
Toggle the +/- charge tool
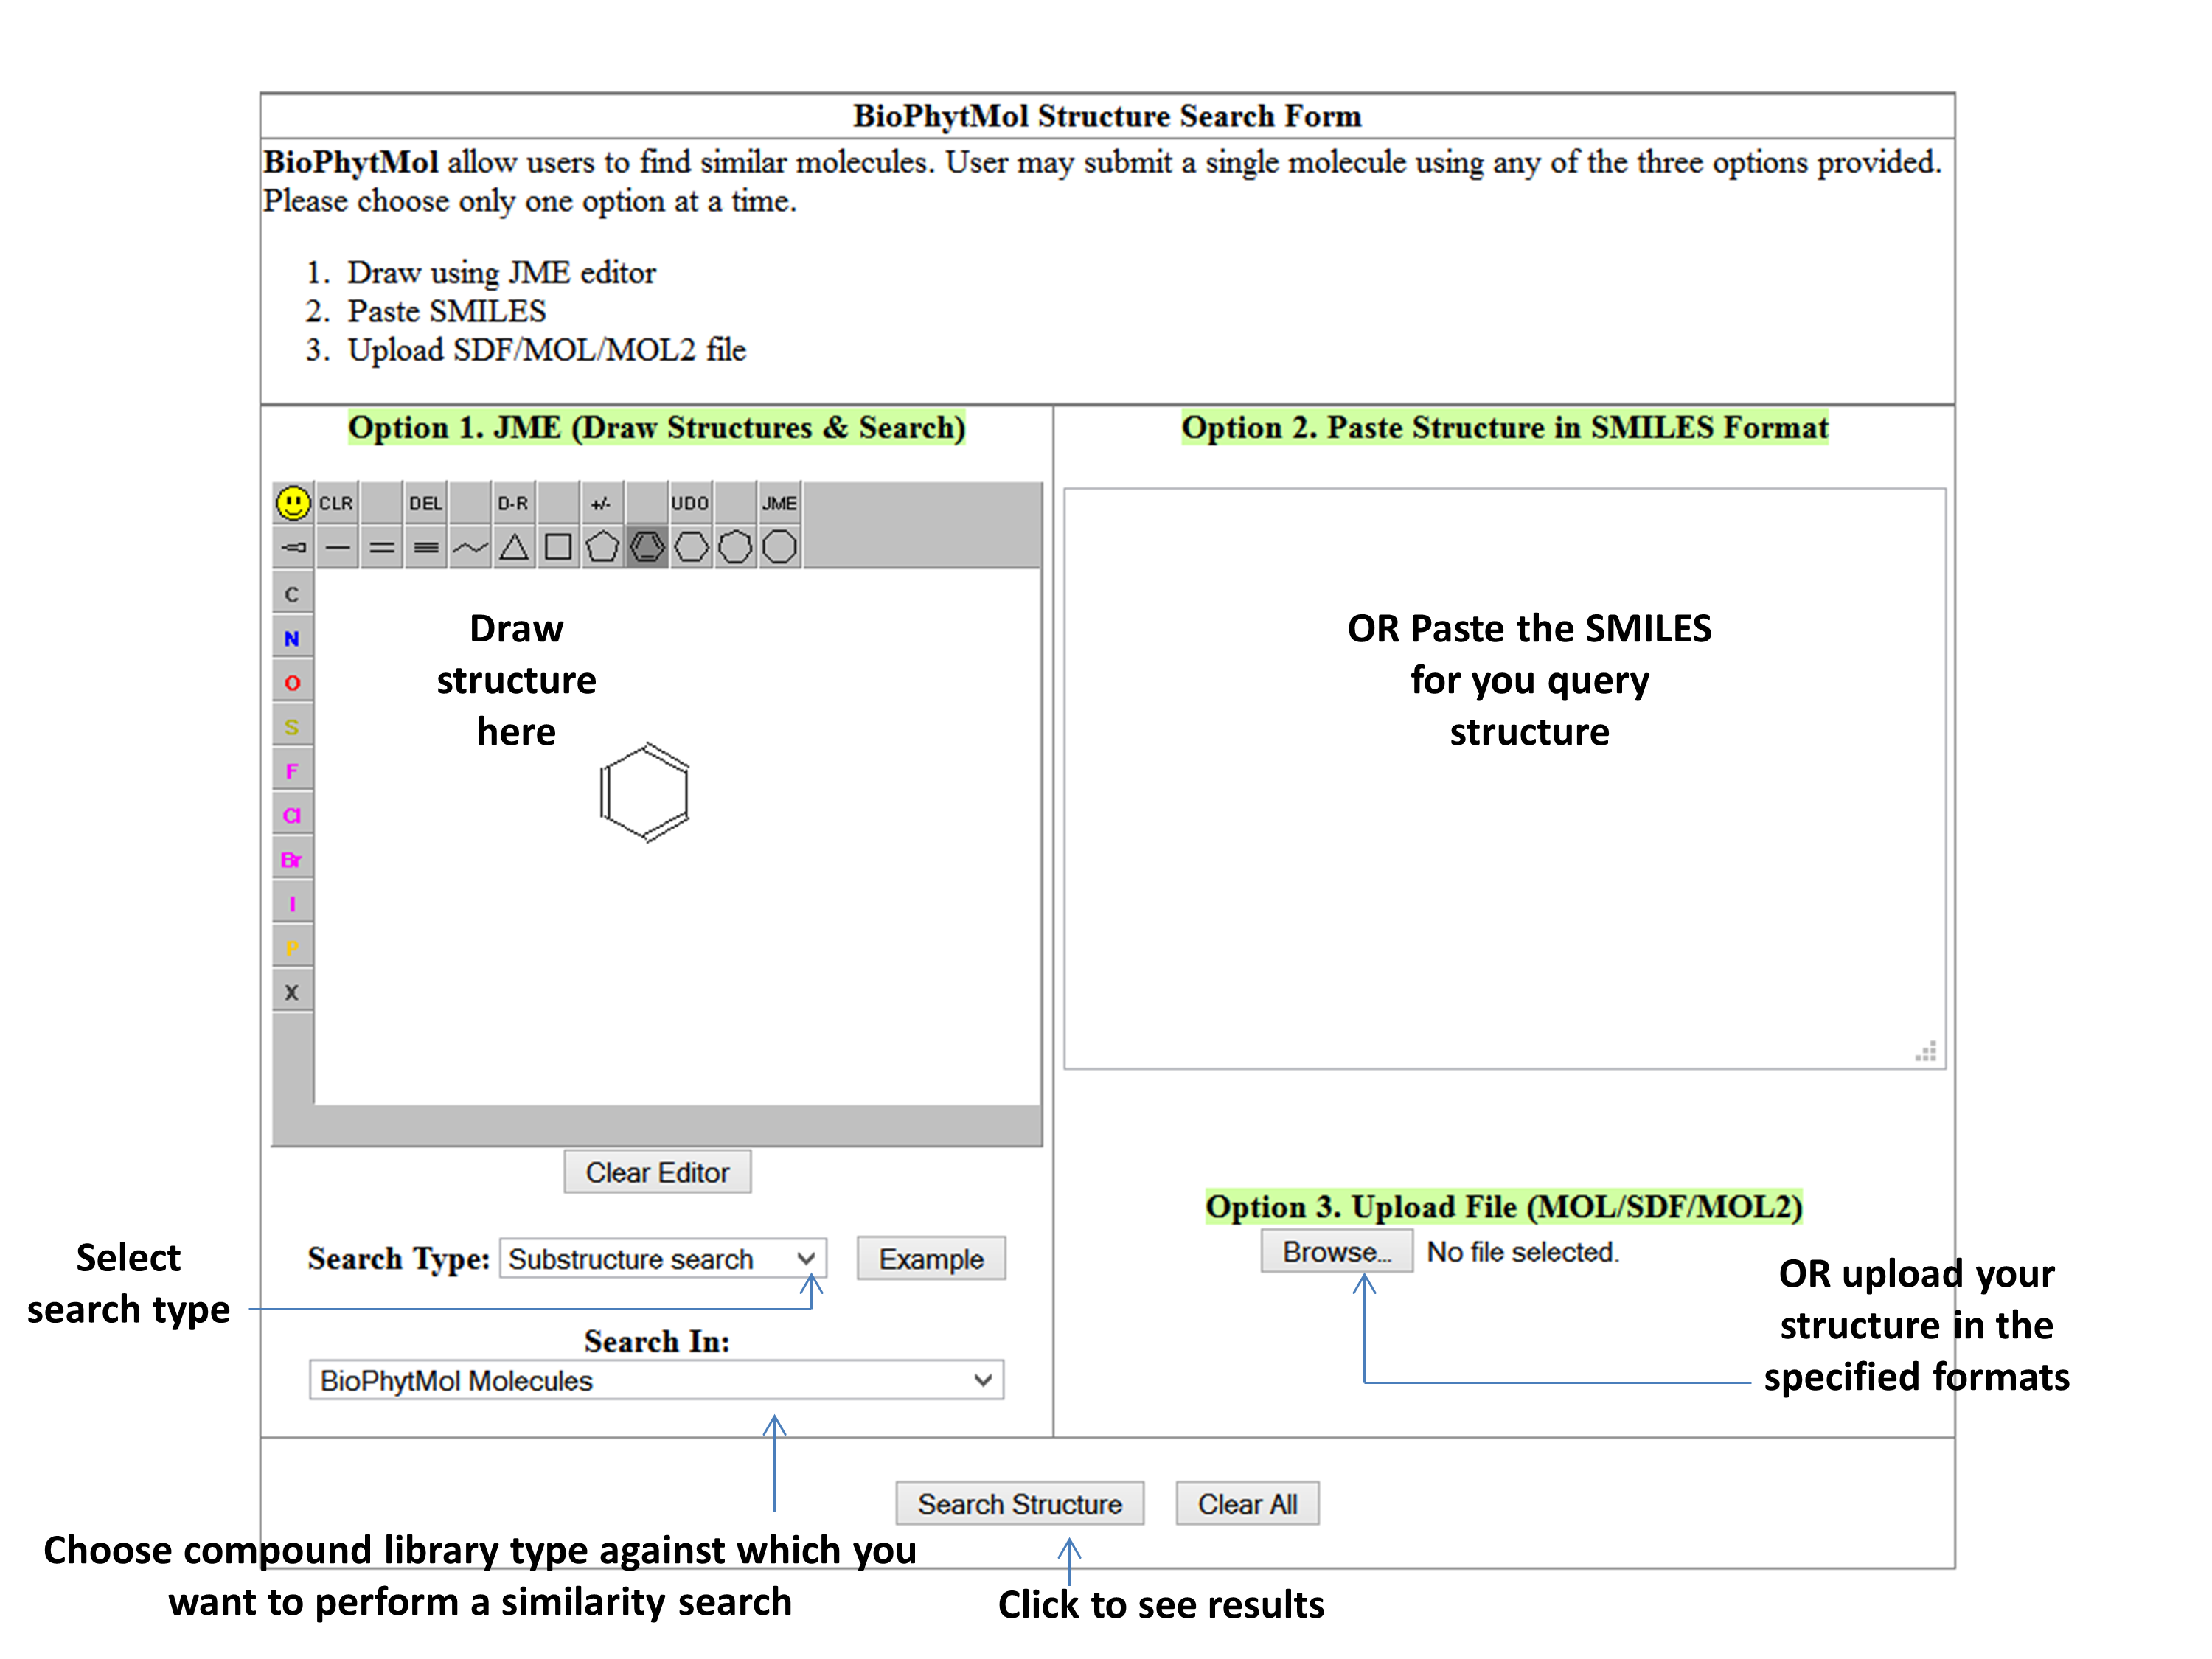[601, 503]
